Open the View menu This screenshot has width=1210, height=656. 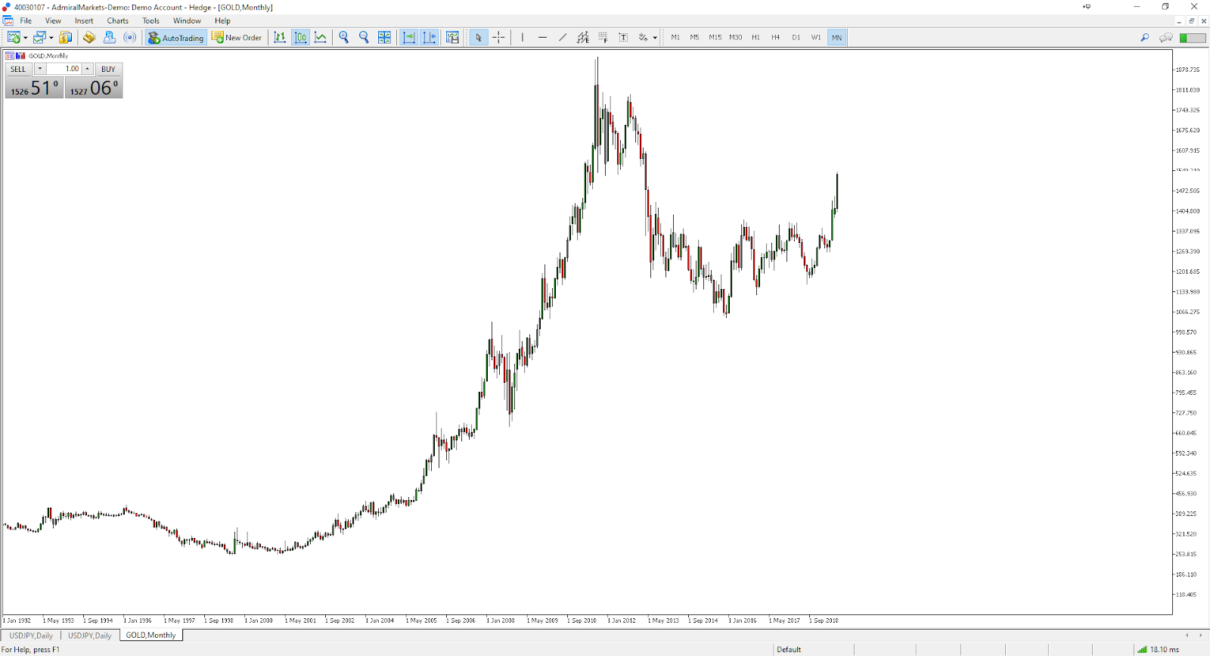coord(53,20)
